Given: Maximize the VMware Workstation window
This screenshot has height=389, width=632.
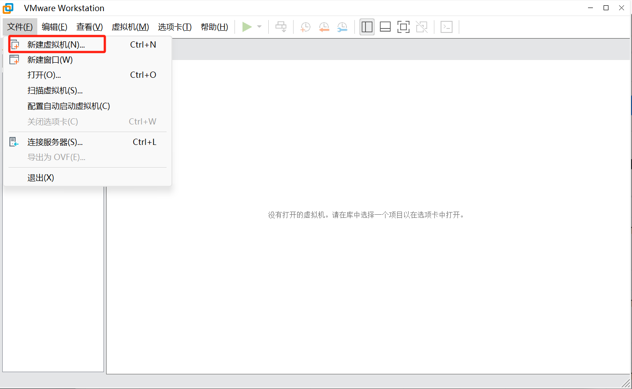Looking at the screenshot, I should (606, 8).
